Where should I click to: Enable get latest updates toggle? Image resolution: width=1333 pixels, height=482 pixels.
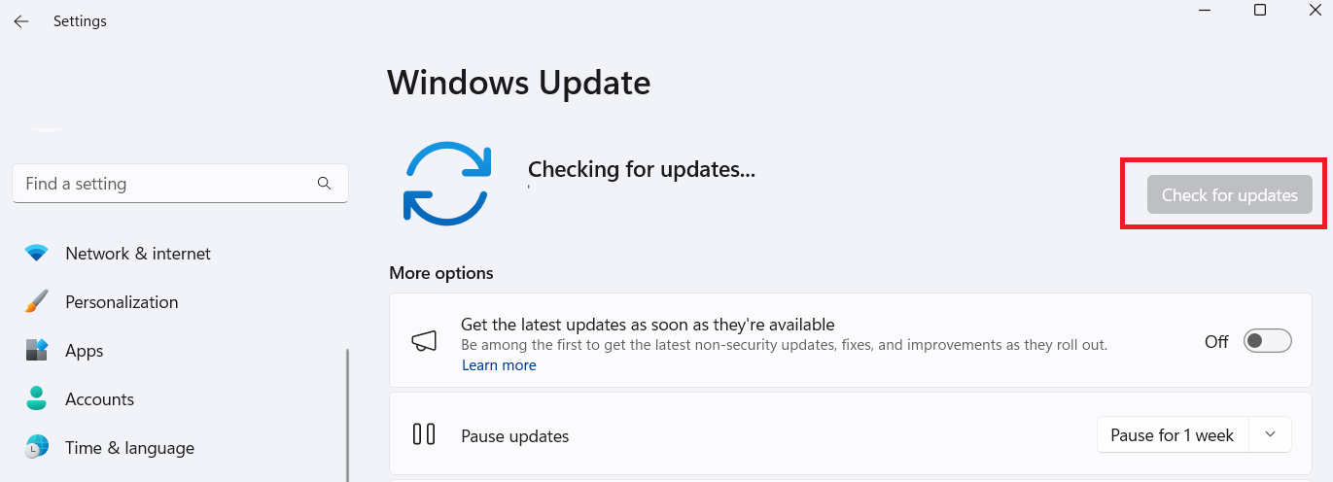[1268, 341]
